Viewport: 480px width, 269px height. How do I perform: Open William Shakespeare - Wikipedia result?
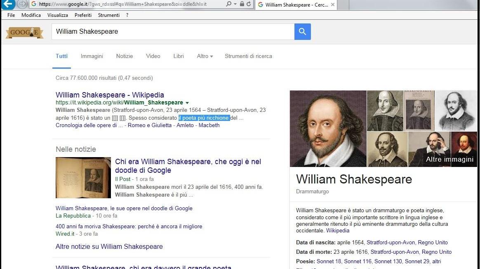click(110, 95)
